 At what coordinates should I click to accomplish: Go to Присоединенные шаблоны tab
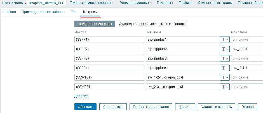(x=43, y=12)
